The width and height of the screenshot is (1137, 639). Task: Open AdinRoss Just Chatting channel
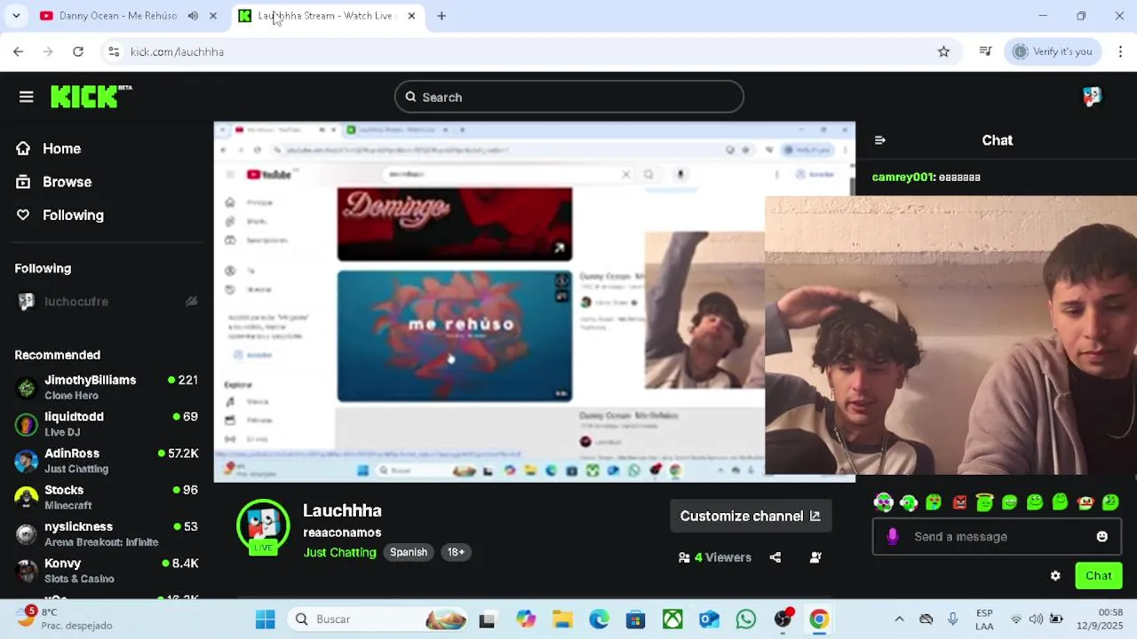(107, 461)
